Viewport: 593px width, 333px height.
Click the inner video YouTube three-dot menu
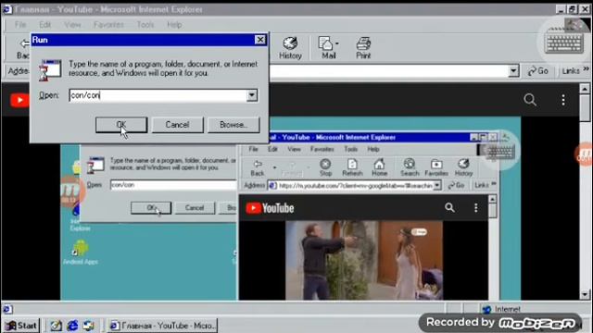coord(475,207)
